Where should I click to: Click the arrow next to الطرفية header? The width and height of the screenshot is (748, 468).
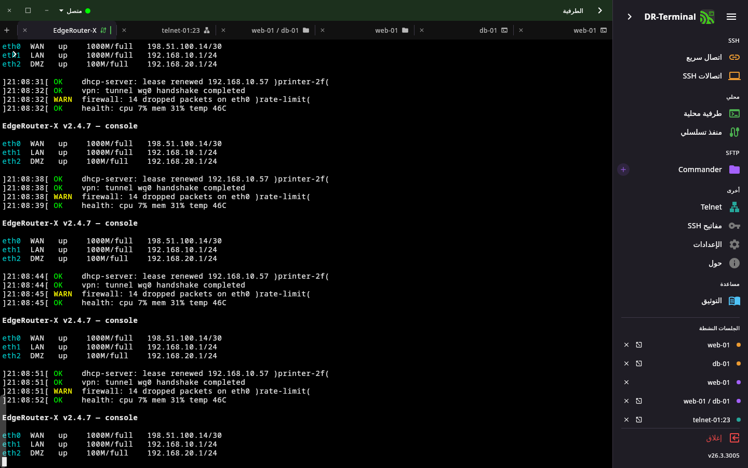tap(600, 10)
